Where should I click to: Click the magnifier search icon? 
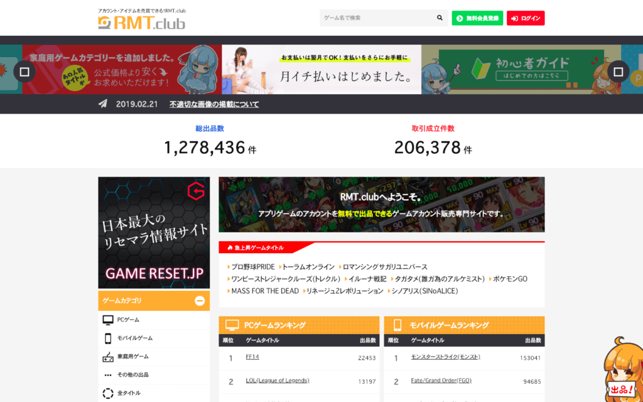click(x=440, y=18)
